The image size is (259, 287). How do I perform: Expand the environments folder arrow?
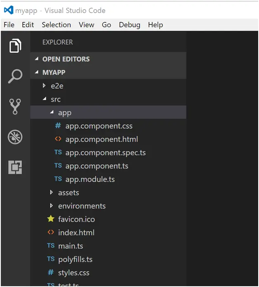pyautogui.click(x=52, y=205)
